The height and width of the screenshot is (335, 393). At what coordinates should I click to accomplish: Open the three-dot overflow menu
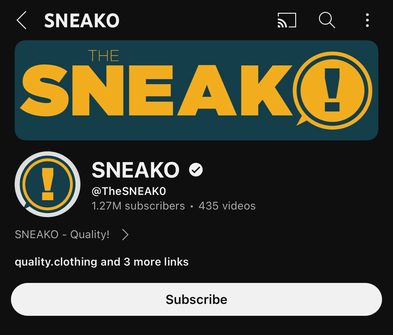[367, 20]
